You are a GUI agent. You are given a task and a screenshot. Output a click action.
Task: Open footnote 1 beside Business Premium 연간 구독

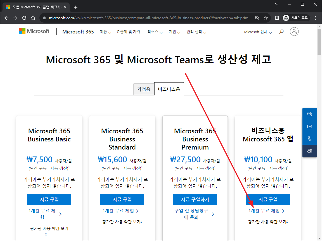pyautogui.click(x=215, y=168)
